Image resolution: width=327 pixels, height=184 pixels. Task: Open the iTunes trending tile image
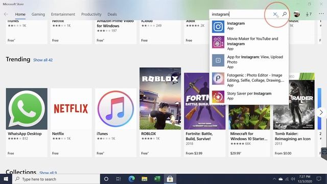[x=116, y=109]
